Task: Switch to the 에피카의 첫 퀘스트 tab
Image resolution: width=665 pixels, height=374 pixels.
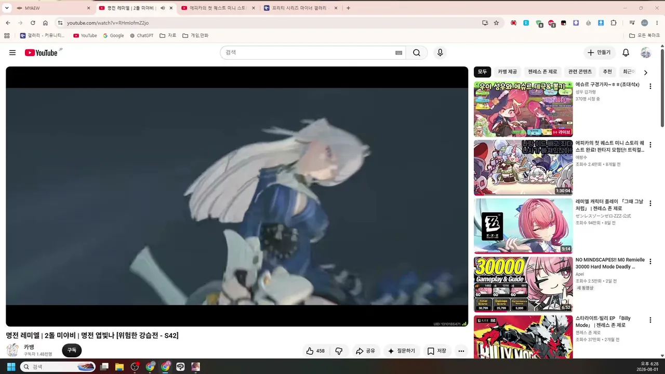Action: pos(218,8)
